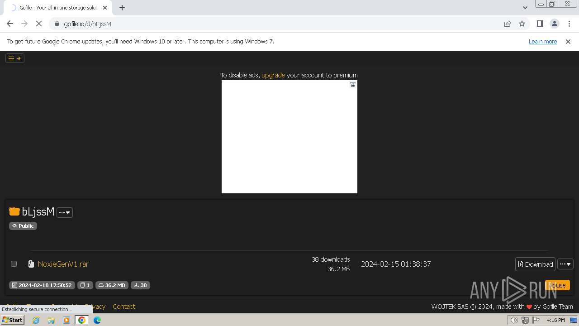579x326 pixels.
Task: Open the volume speaker tray icon
Action: coord(514,320)
